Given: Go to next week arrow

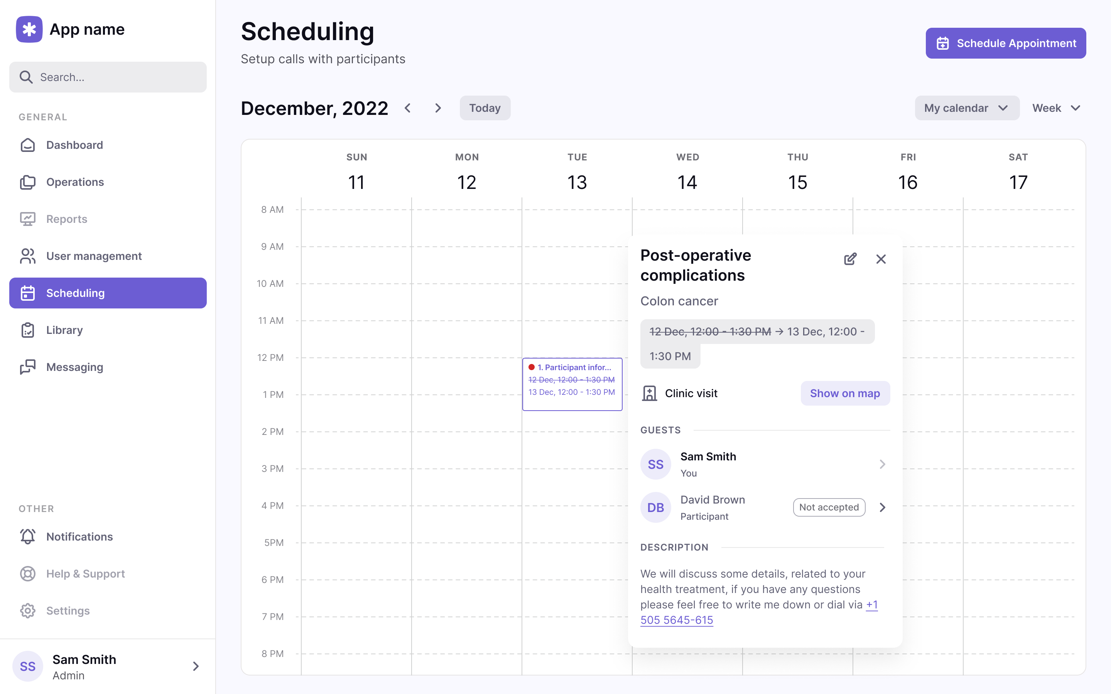Looking at the screenshot, I should click(438, 108).
